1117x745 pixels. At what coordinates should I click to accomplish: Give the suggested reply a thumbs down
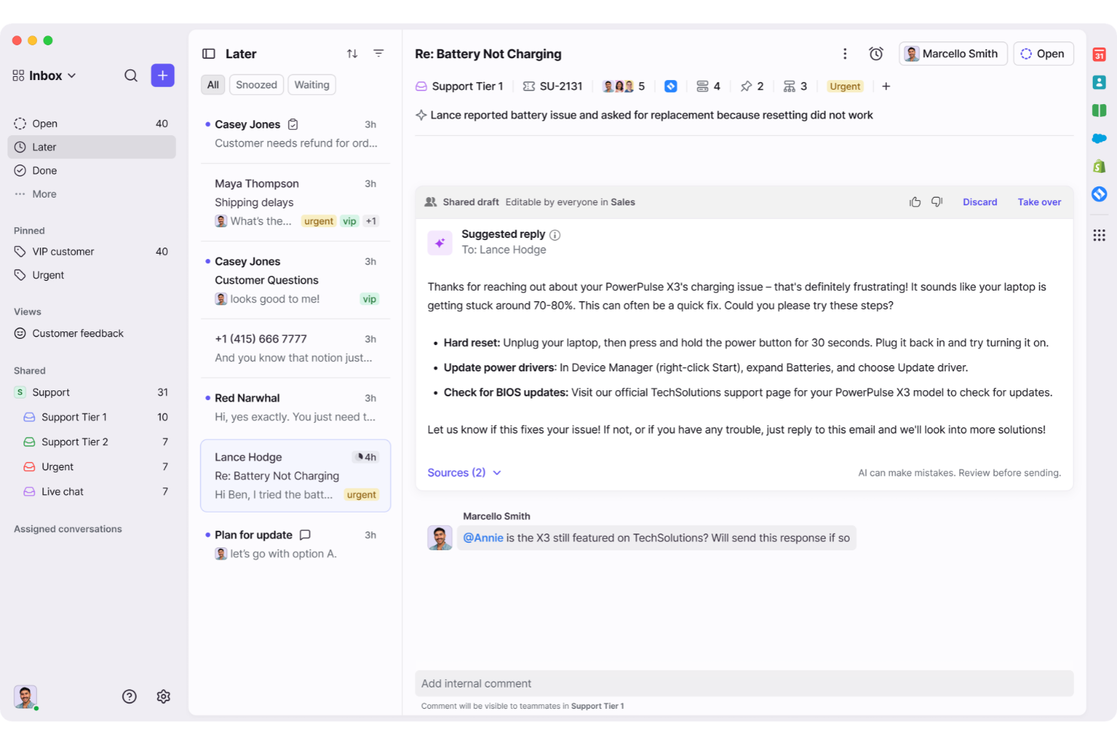(x=937, y=202)
